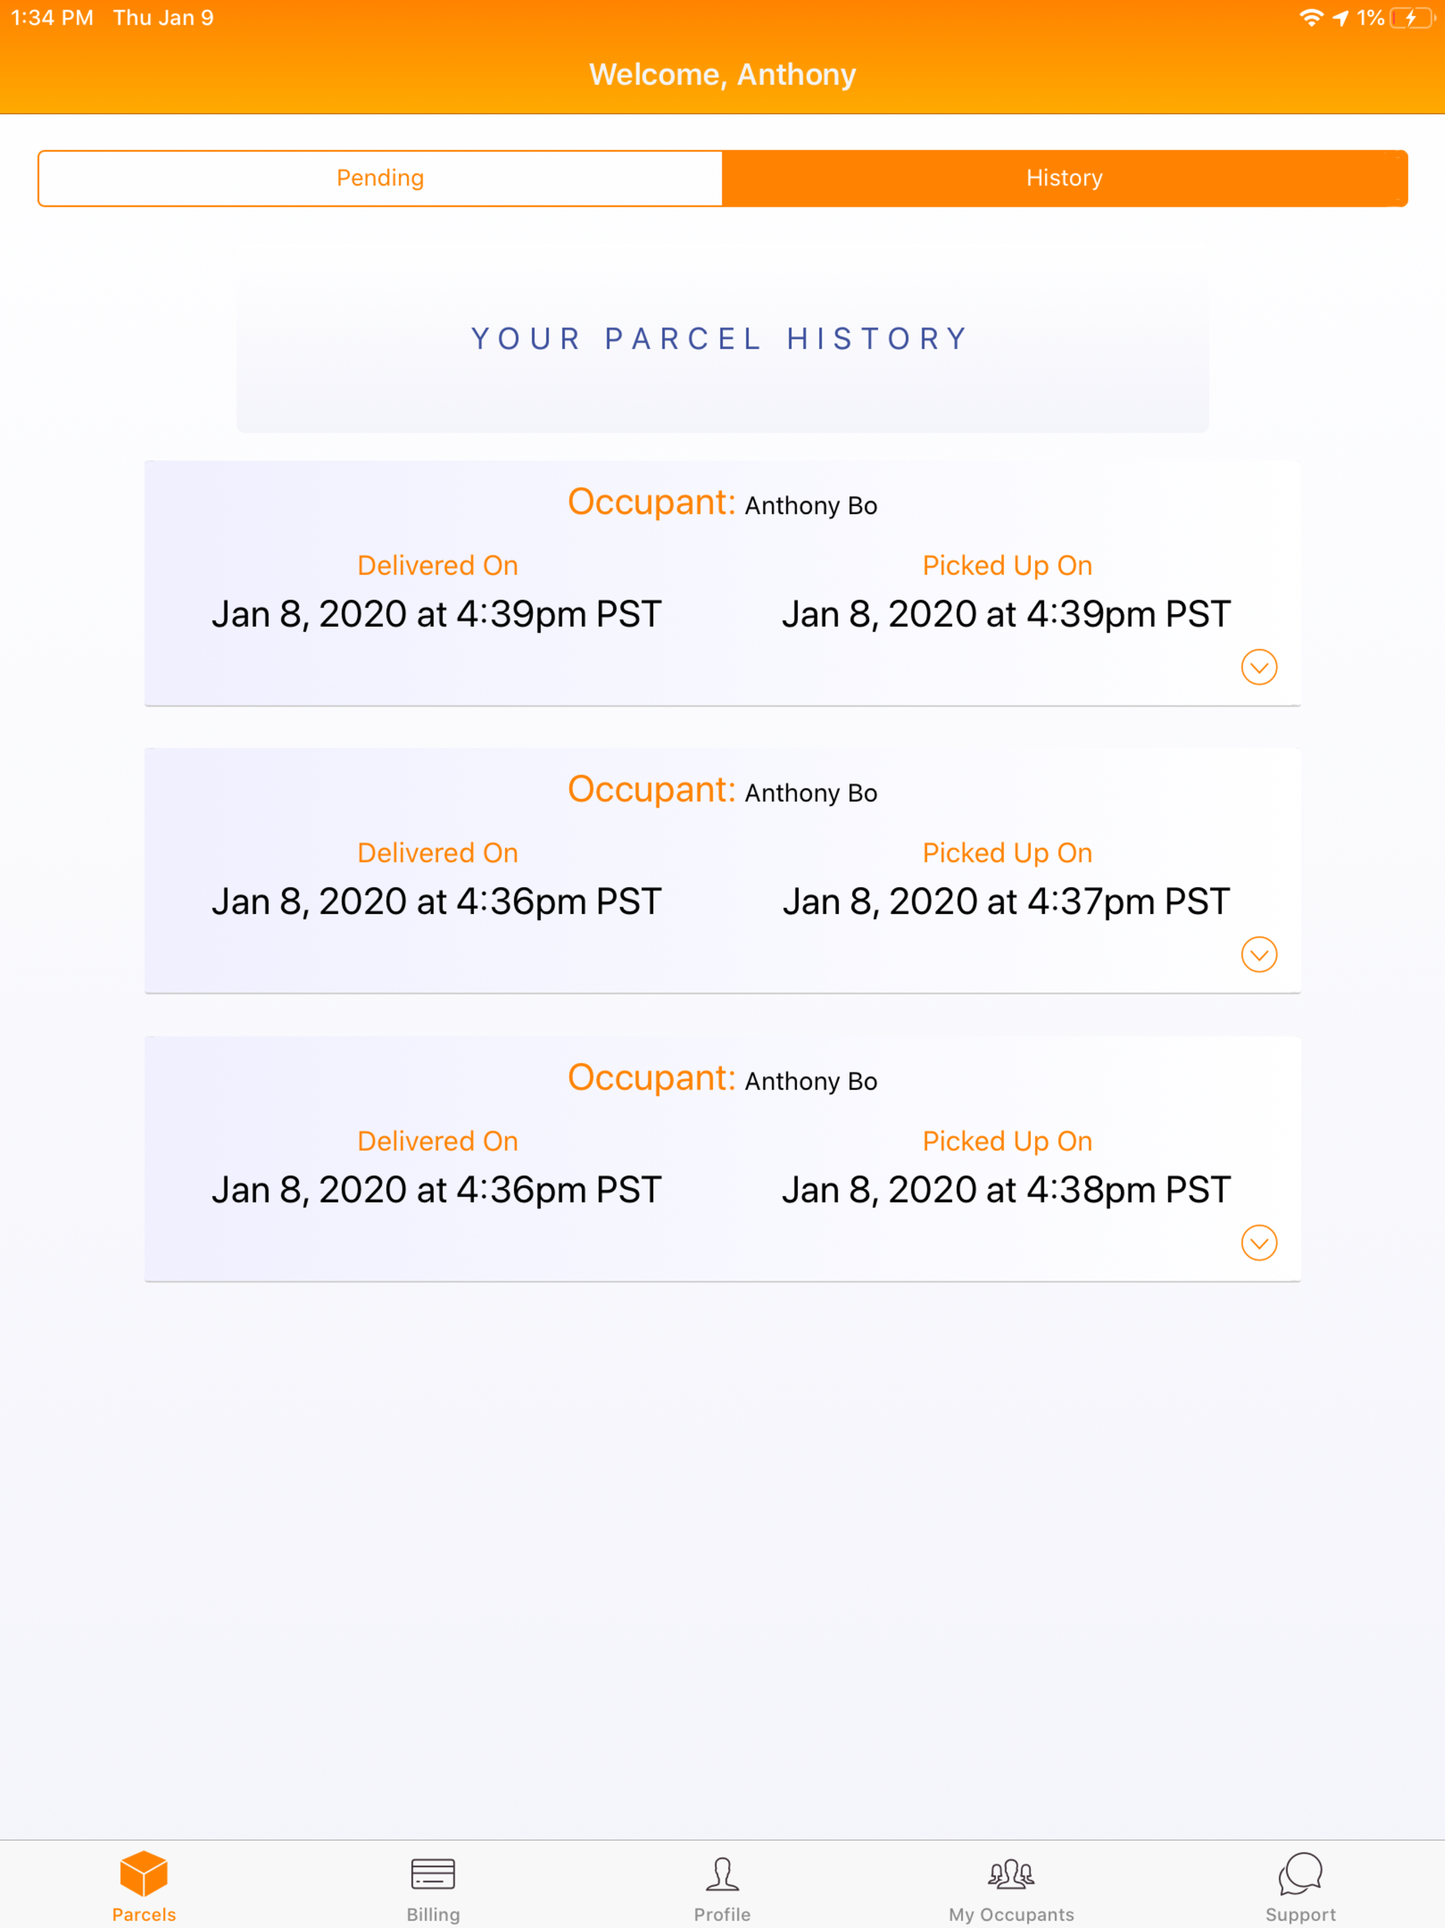Click the Picked Up On label of third parcel
The height and width of the screenshot is (1928, 1445).
click(1008, 1140)
